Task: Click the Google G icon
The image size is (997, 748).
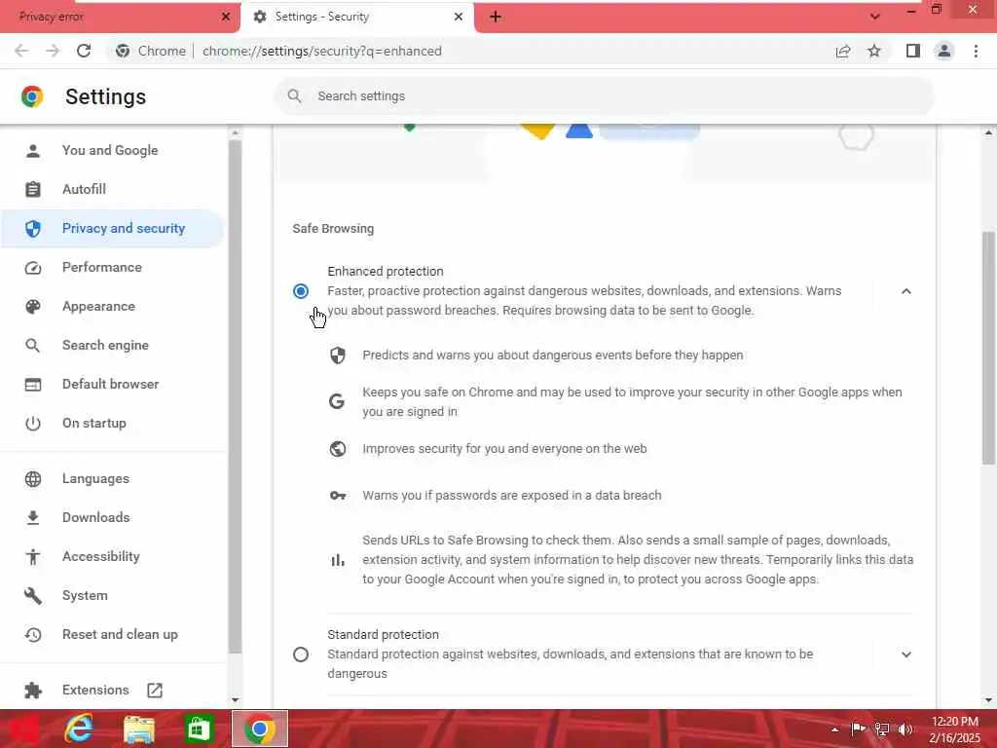Action: coord(337,401)
